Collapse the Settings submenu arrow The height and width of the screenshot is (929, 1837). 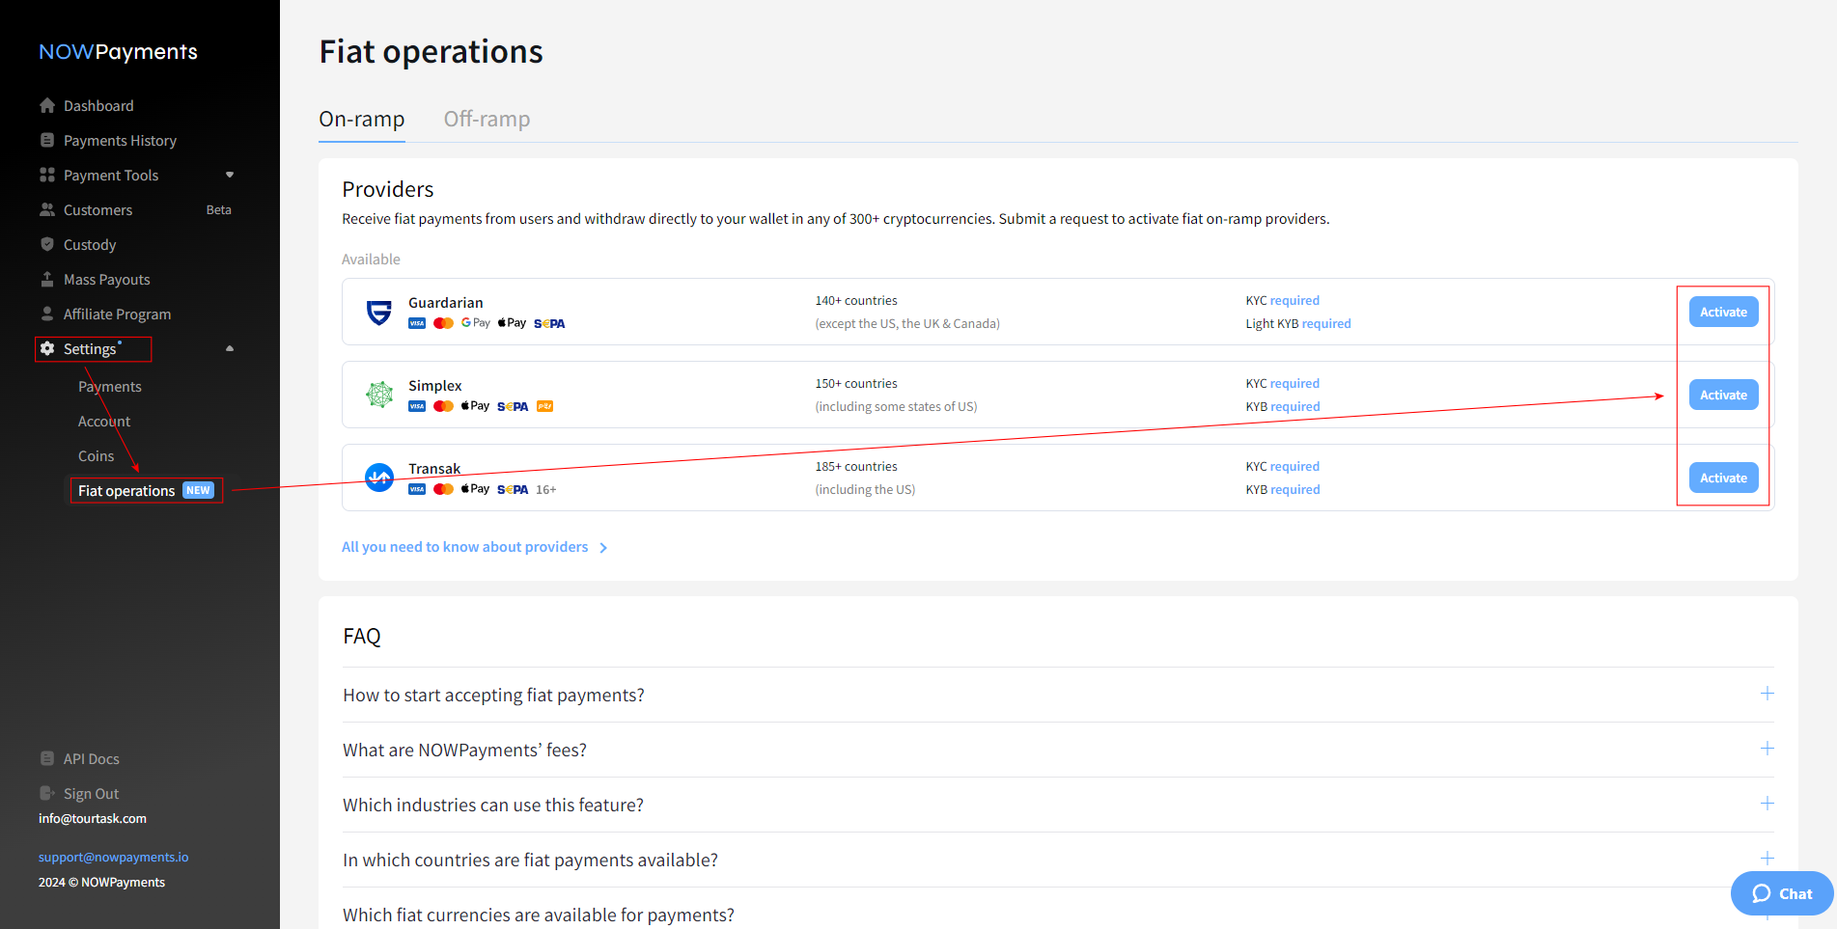230,348
